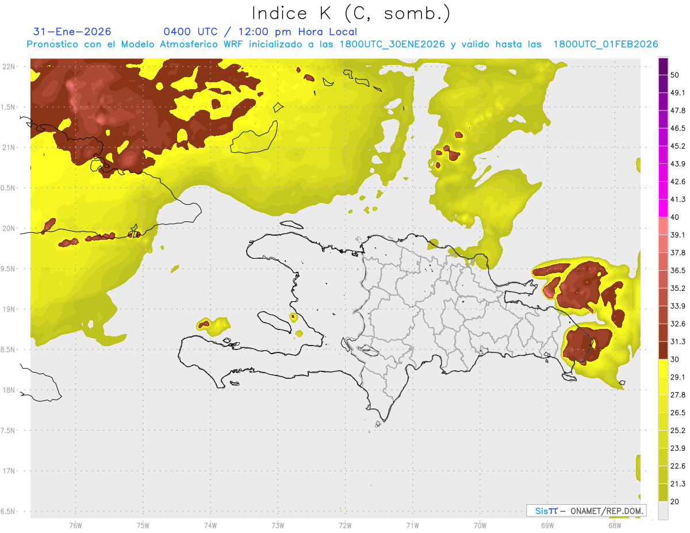
Task: Click the 36.5 colorbar value
Action: pyautogui.click(x=678, y=270)
